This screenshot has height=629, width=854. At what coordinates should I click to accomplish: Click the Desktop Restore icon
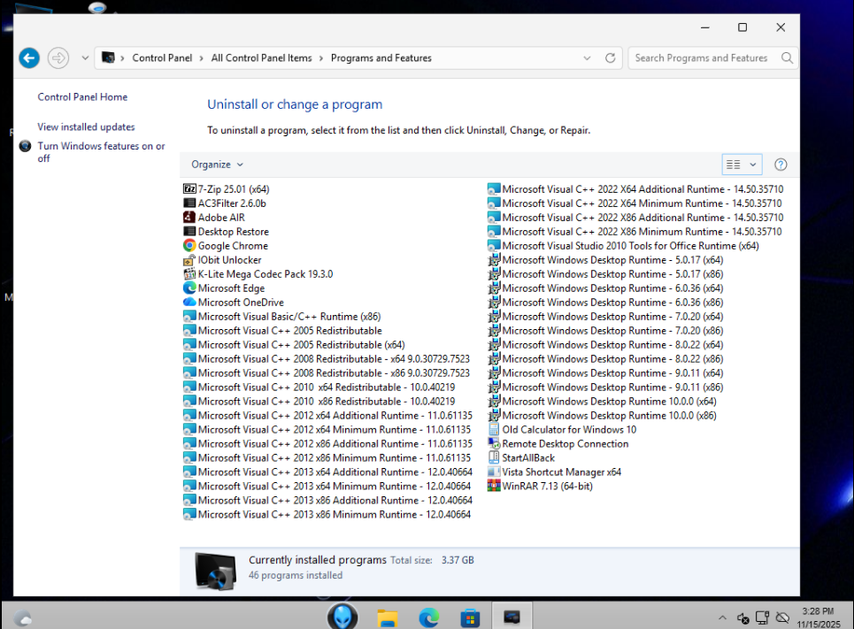pos(189,232)
